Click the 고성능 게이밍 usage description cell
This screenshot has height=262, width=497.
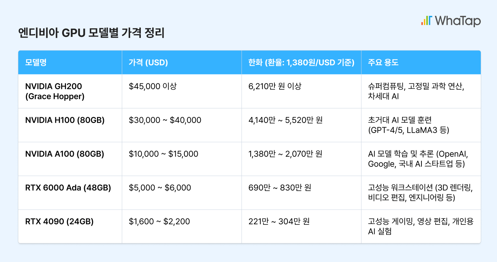coord(421,226)
